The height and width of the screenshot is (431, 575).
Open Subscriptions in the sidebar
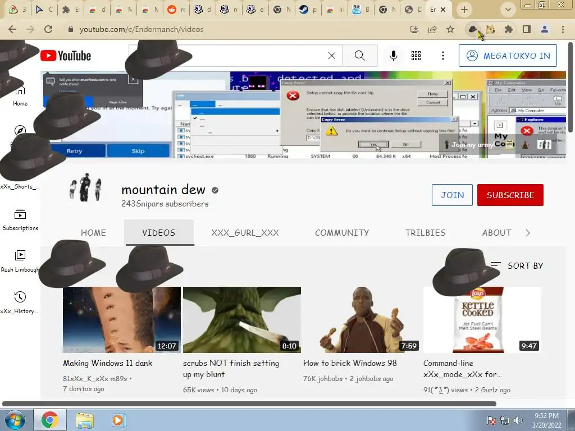[x=20, y=220]
